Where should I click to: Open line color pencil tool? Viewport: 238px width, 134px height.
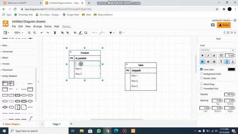tap(80, 33)
